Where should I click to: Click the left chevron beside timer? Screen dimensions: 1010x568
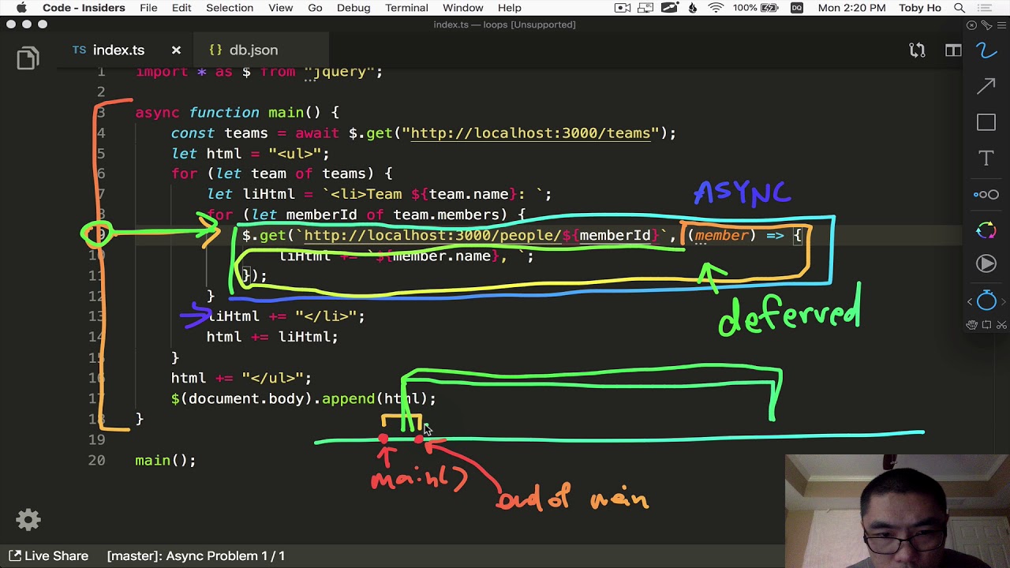coord(970,301)
